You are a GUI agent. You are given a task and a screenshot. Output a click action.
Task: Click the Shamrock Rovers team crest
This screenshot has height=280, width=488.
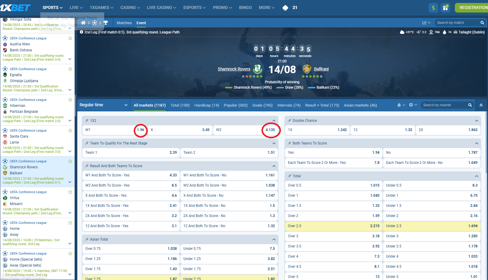tap(258, 69)
